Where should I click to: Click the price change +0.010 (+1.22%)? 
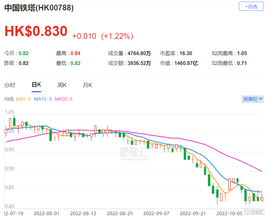pyautogui.click(x=103, y=36)
